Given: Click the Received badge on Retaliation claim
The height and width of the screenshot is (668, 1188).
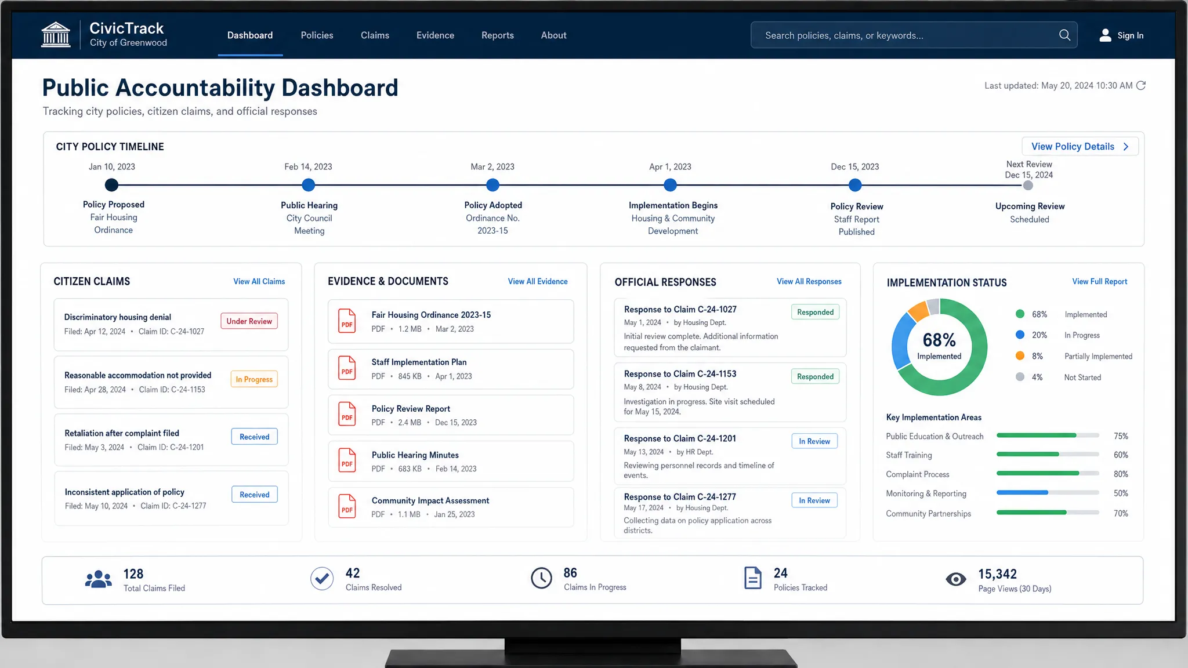Looking at the screenshot, I should pos(254,437).
